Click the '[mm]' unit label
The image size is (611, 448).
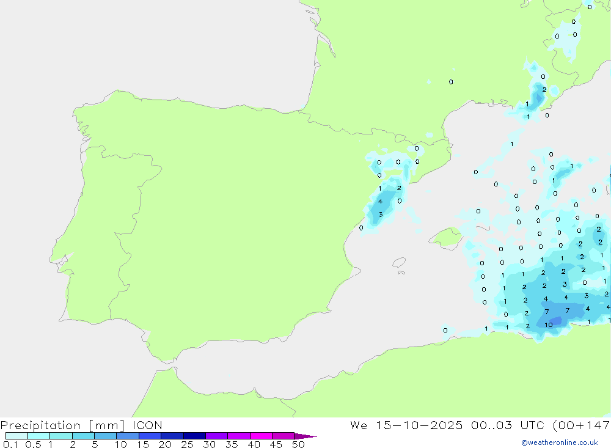pyautogui.click(x=106, y=425)
